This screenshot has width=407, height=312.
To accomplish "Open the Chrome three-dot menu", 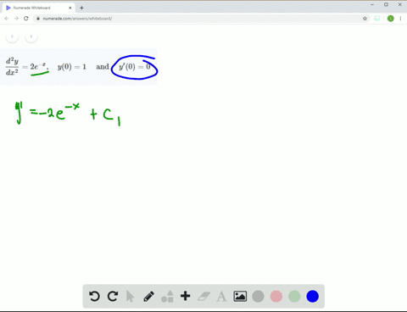I will [x=400, y=19].
